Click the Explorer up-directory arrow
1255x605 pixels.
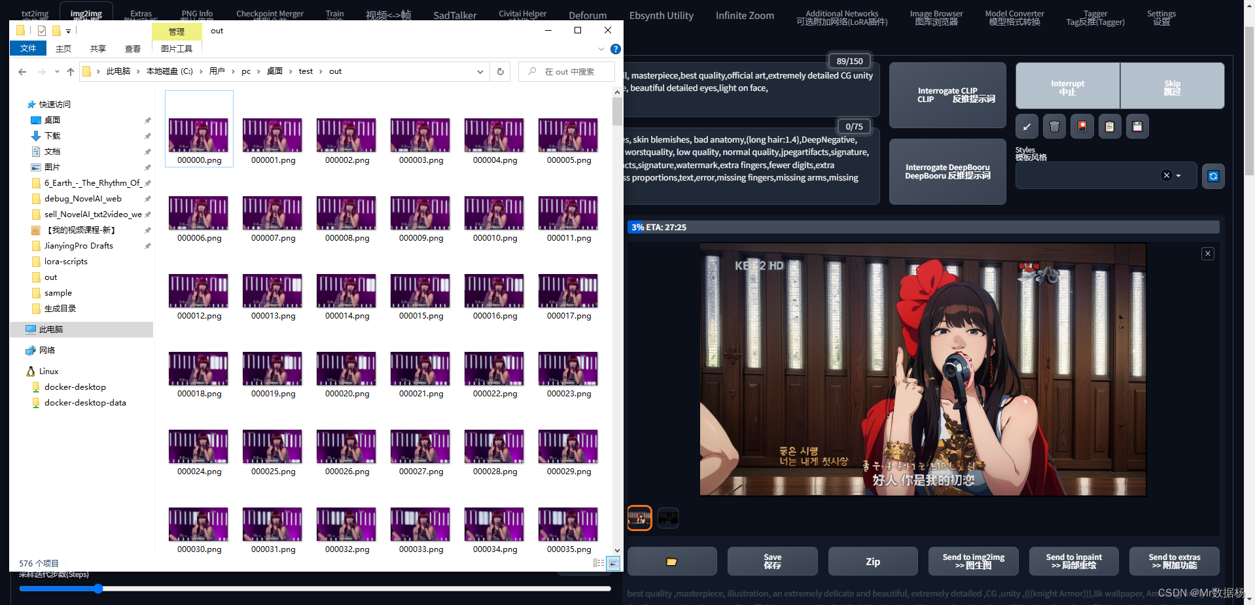71,71
